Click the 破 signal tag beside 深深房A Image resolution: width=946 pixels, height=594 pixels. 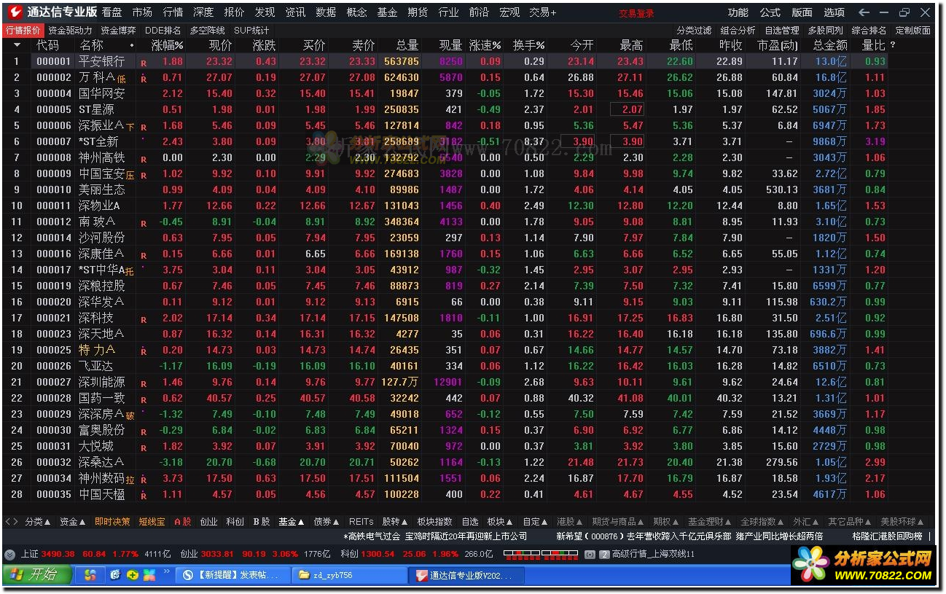pos(130,415)
